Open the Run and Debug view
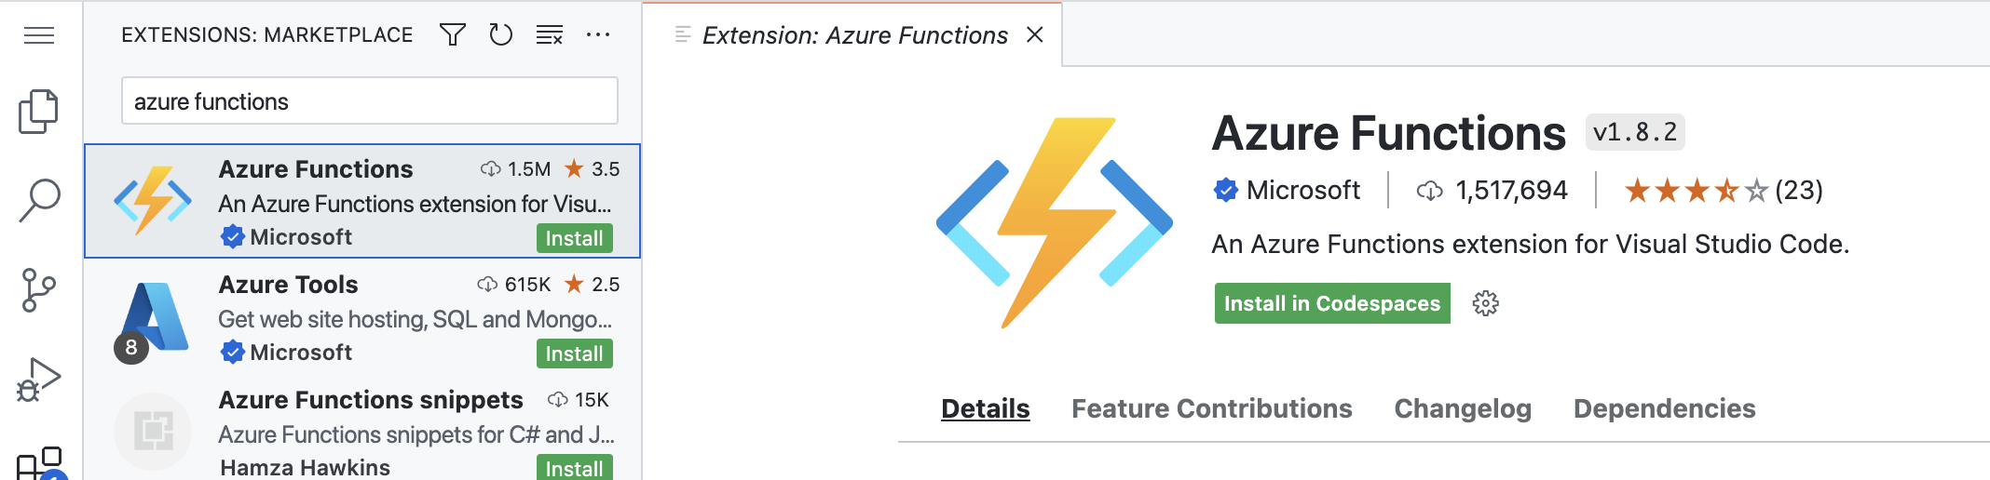 pyautogui.click(x=39, y=380)
